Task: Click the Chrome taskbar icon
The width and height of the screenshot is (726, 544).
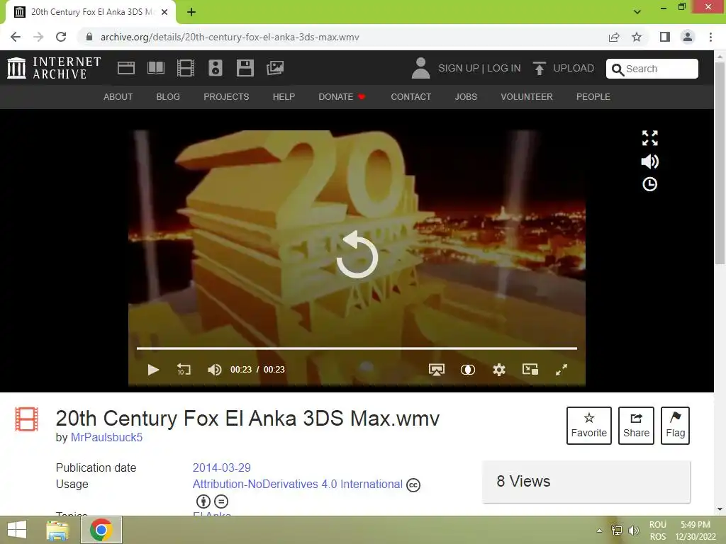Action: point(101,530)
